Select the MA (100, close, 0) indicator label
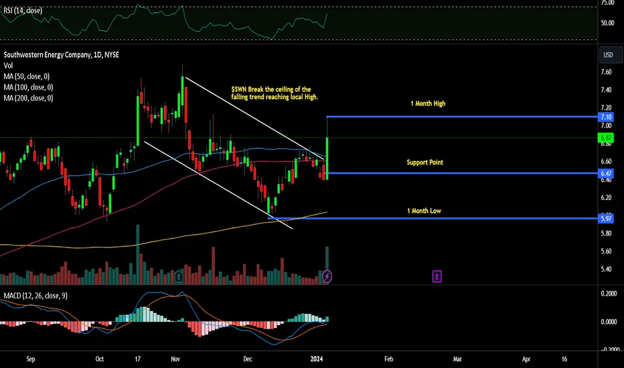The height and width of the screenshot is (368, 624). click(x=28, y=87)
